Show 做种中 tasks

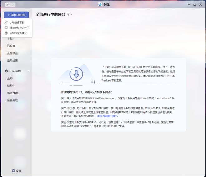[11, 86]
